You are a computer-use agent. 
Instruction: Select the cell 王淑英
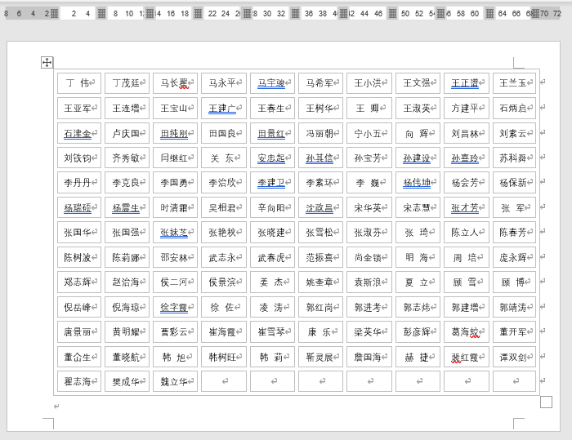pyautogui.click(x=418, y=109)
